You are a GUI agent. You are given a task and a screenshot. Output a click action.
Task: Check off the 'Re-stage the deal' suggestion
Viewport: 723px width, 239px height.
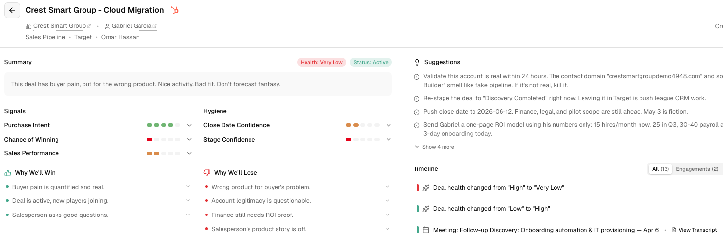click(417, 98)
